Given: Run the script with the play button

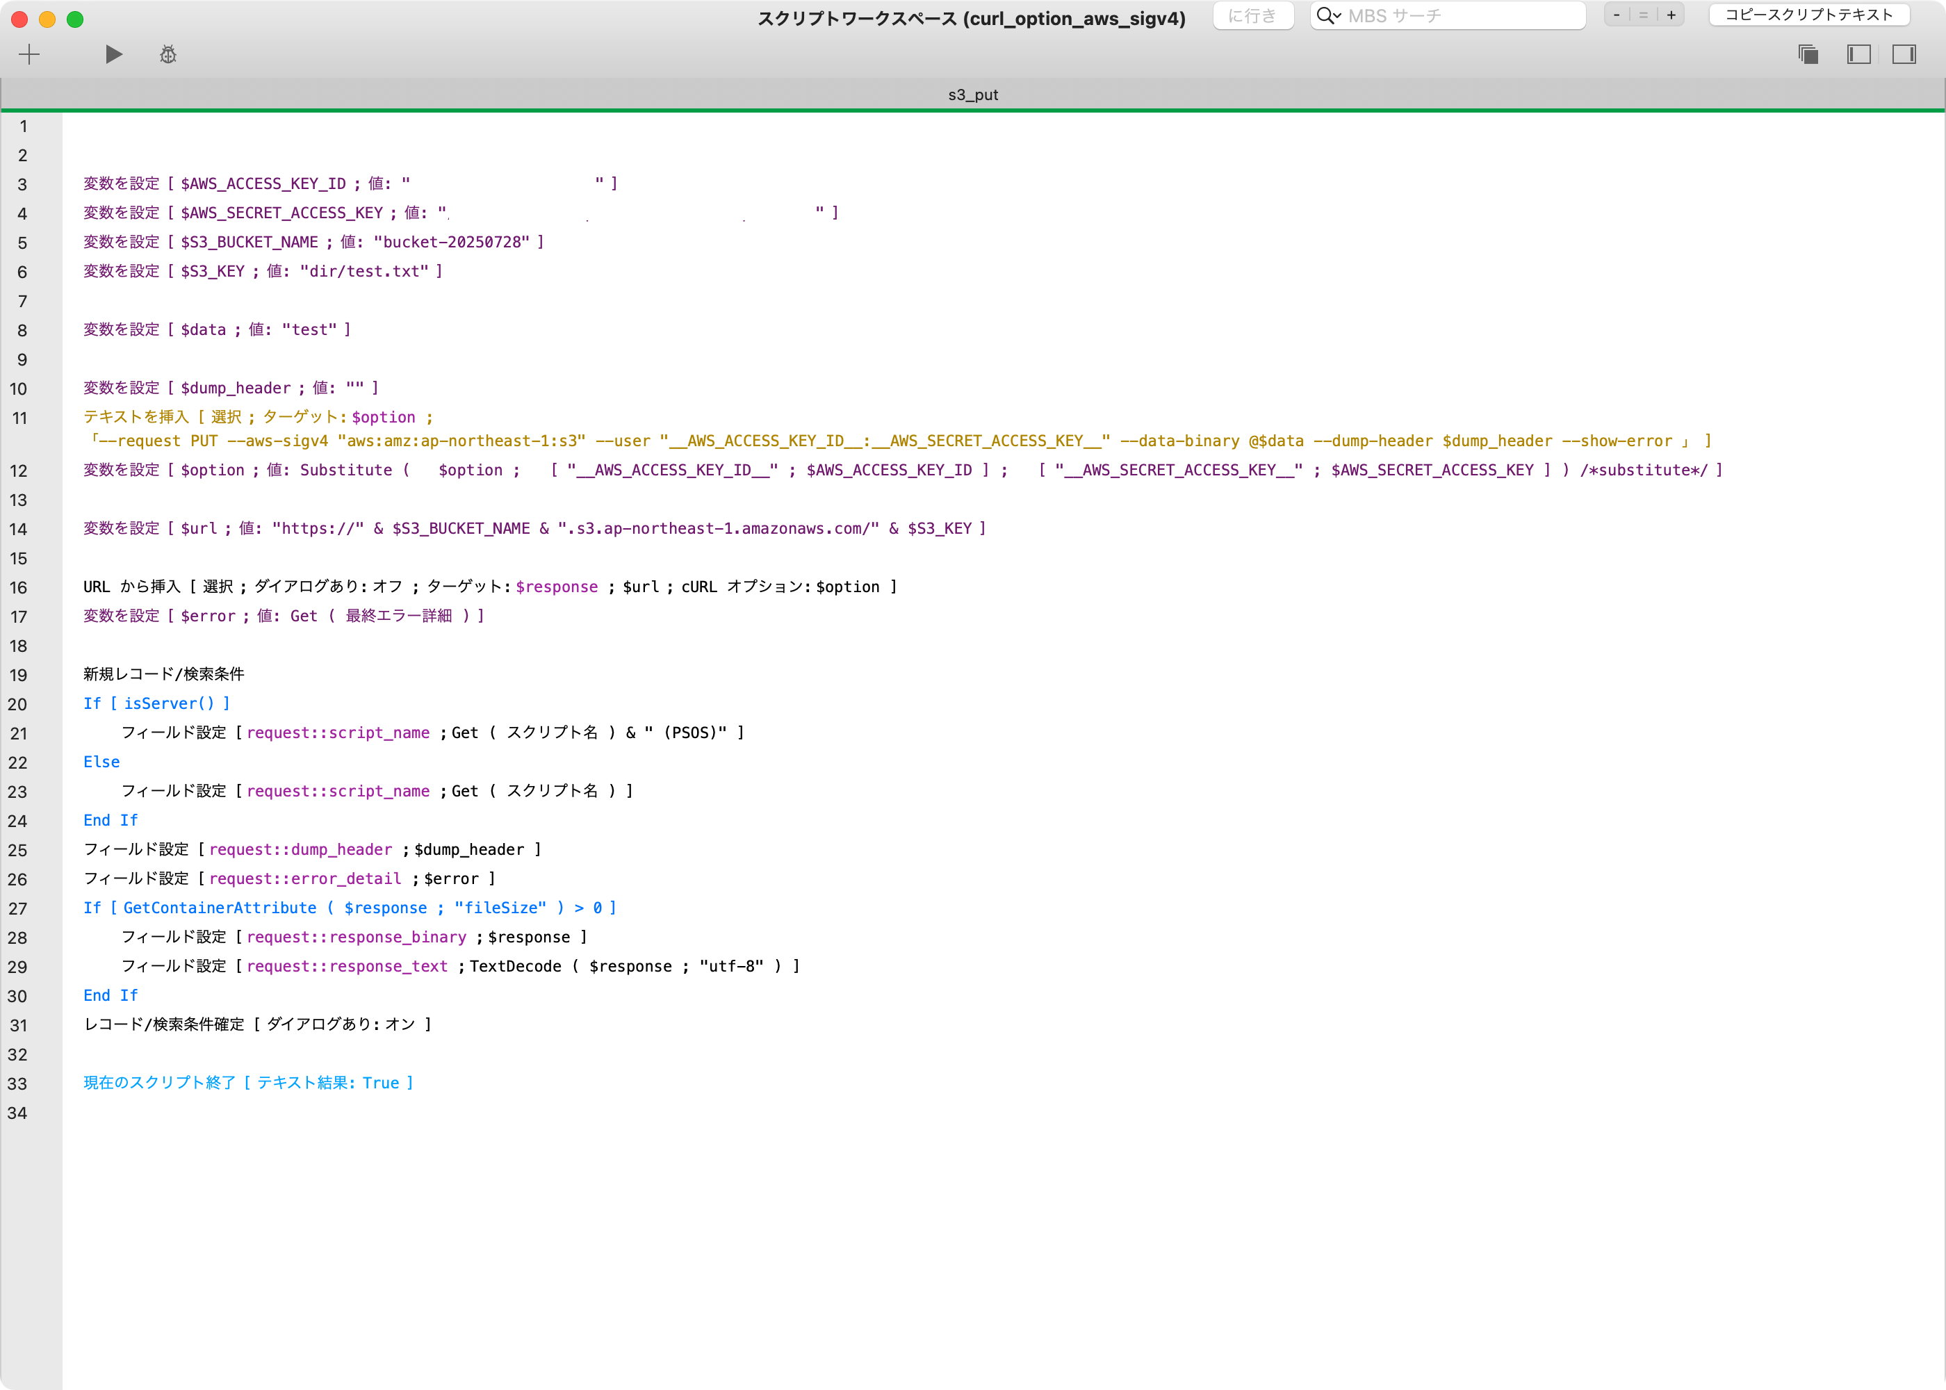Looking at the screenshot, I should 113,55.
